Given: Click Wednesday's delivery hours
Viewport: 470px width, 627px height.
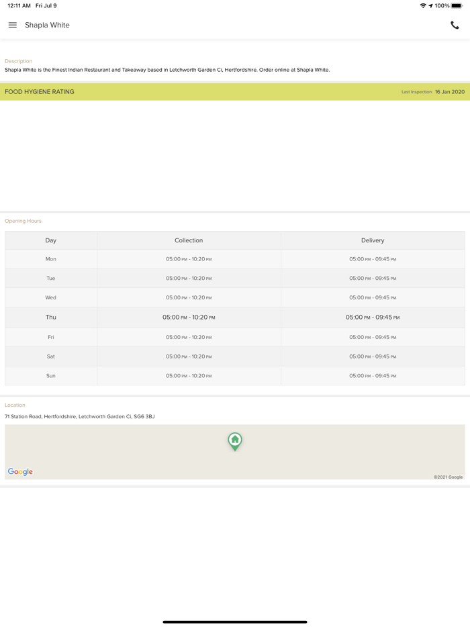Looking at the screenshot, I should coord(373,297).
